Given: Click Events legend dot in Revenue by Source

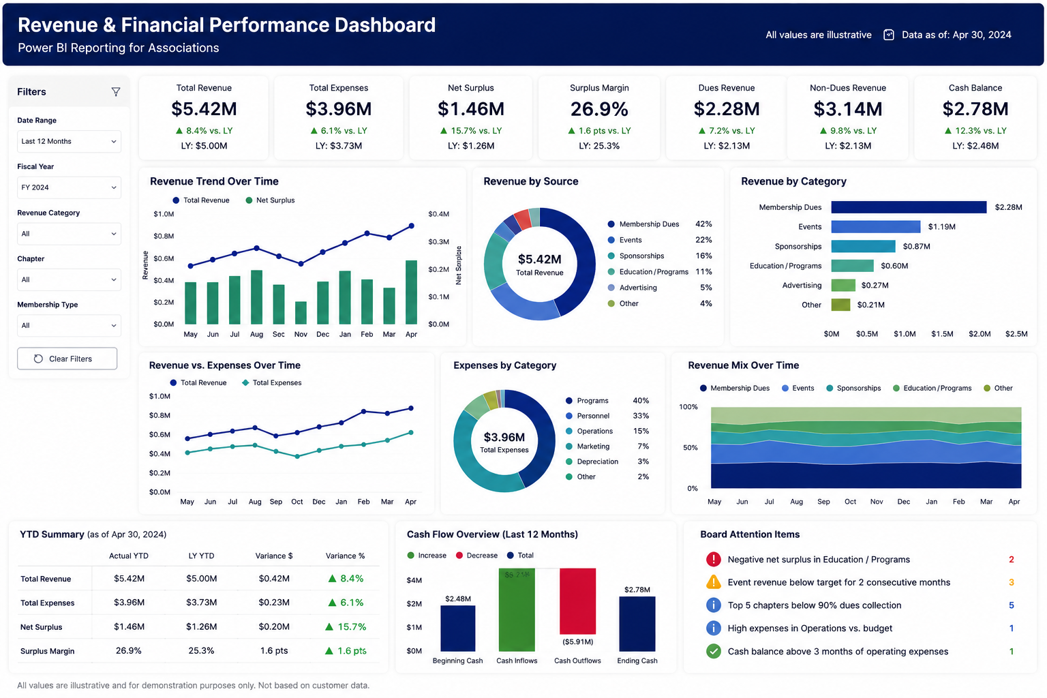Looking at the screenshot, I should [x=611, y=240].
